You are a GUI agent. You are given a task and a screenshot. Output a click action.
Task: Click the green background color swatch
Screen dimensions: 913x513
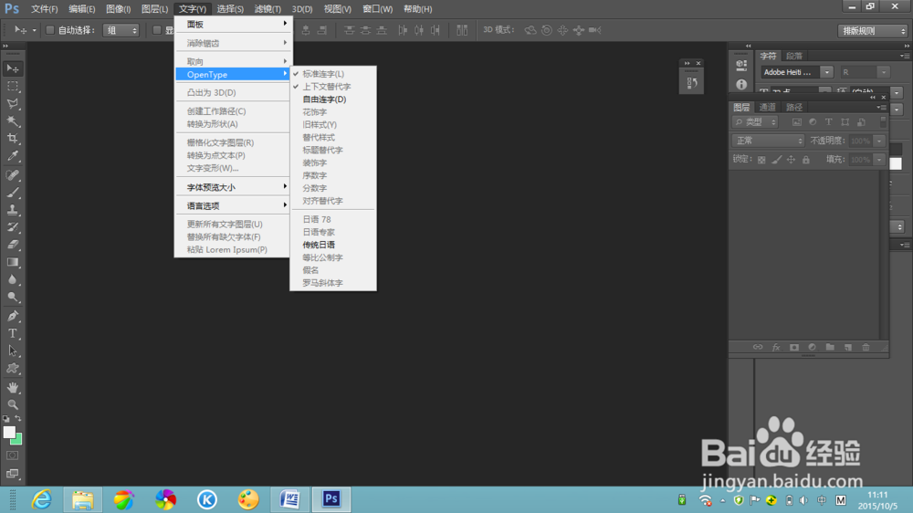point(18,440)
